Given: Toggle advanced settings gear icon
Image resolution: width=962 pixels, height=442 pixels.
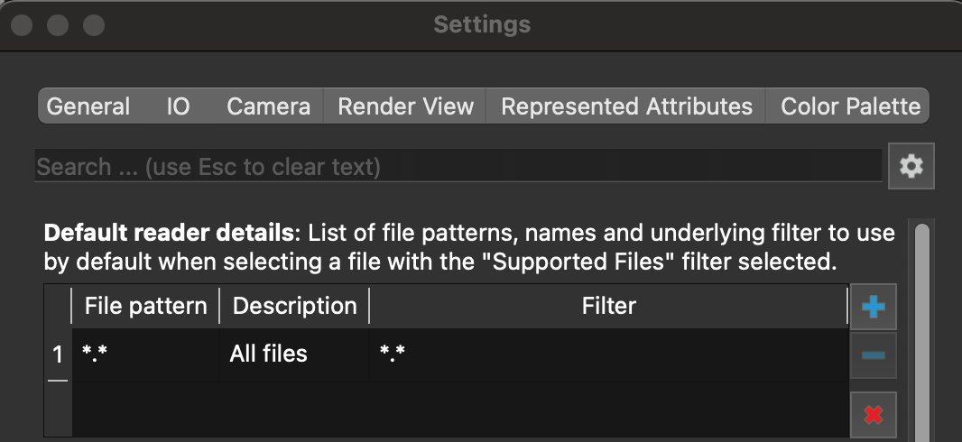Looking at the screenshot, I should [x=911, y=166].
